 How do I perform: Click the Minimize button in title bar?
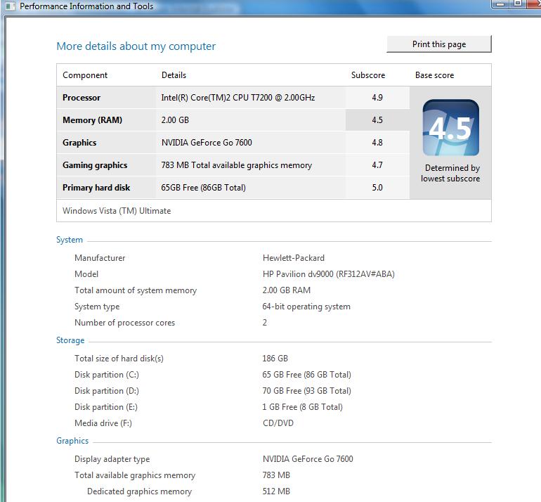pos(500,4)
